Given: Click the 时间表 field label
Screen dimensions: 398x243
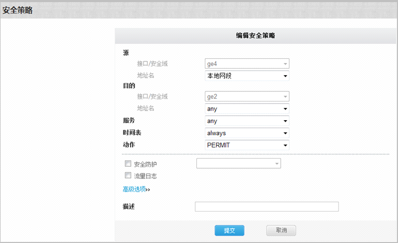Looking at the screenshot, I should pos(132,133).
